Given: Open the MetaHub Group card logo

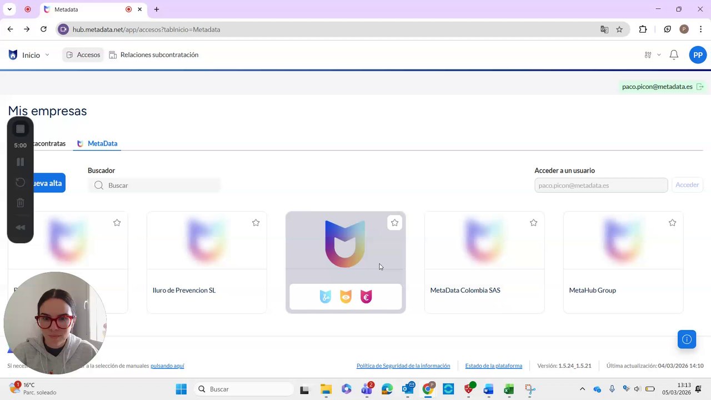Looking at the screenshot, I should click(623, 241).
